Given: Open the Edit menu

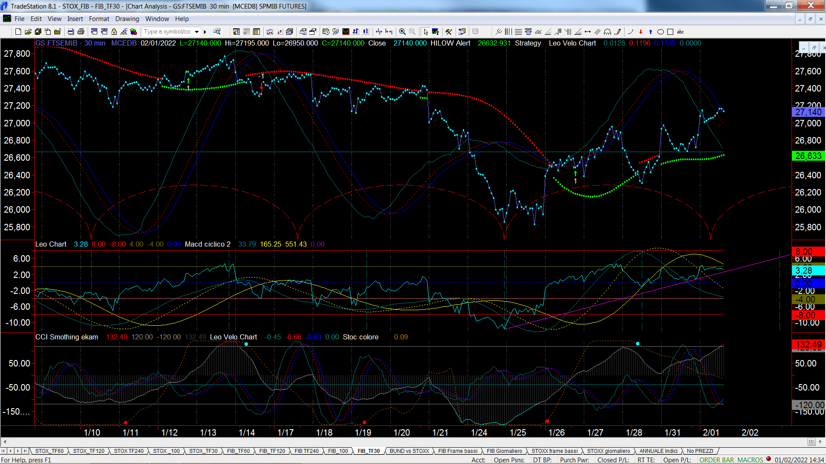Looking at the screenshot, I should point(36,19).
